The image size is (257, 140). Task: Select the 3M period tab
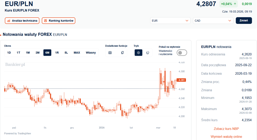tap(37, 52)
